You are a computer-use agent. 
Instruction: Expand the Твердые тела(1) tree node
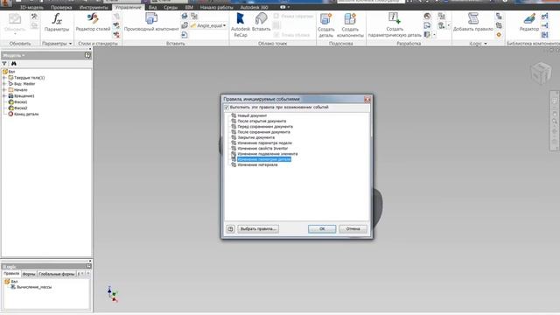click(4, 78)
